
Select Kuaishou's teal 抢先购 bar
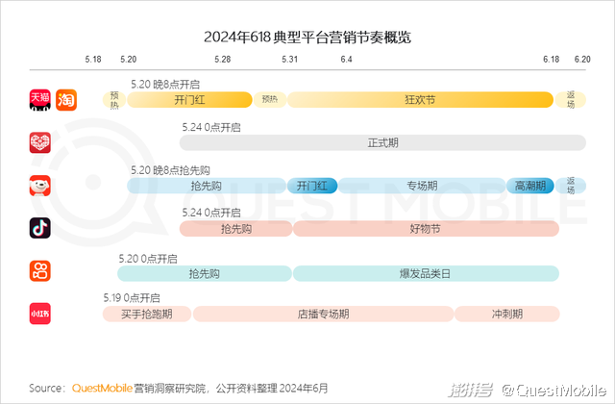coord(205,273)
